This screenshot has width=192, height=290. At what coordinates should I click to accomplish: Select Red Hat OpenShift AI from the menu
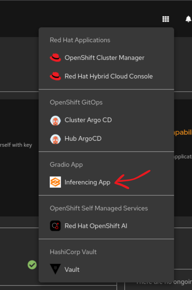(96, 226)
